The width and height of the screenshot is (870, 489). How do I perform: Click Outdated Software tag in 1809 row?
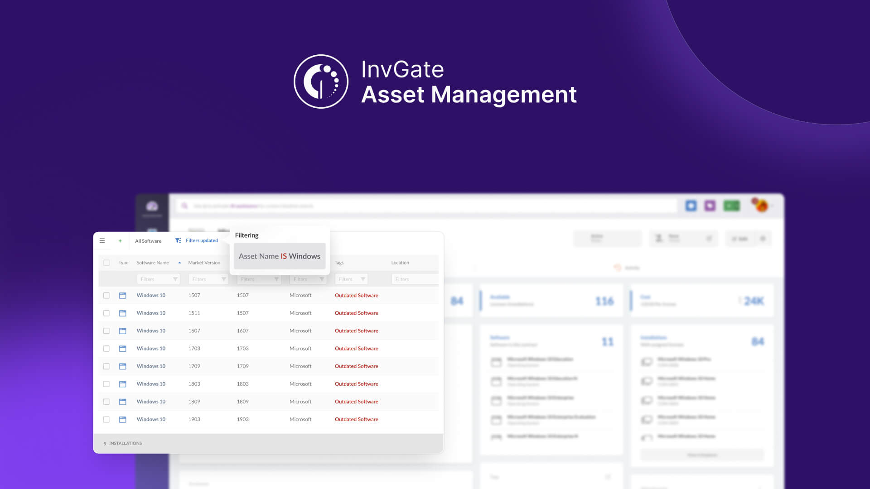click(x=357, y=402)
